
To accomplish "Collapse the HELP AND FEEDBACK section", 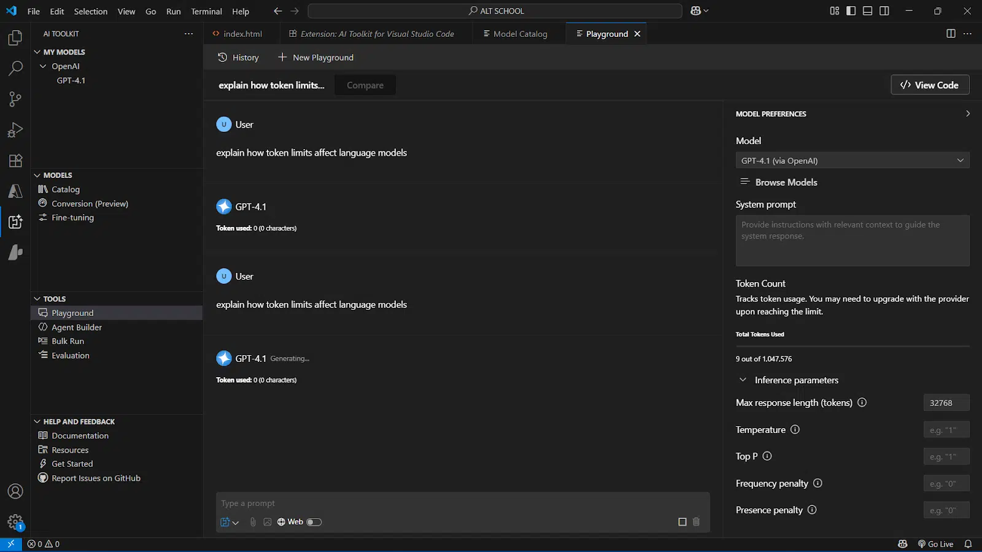I will click(37, 422).
